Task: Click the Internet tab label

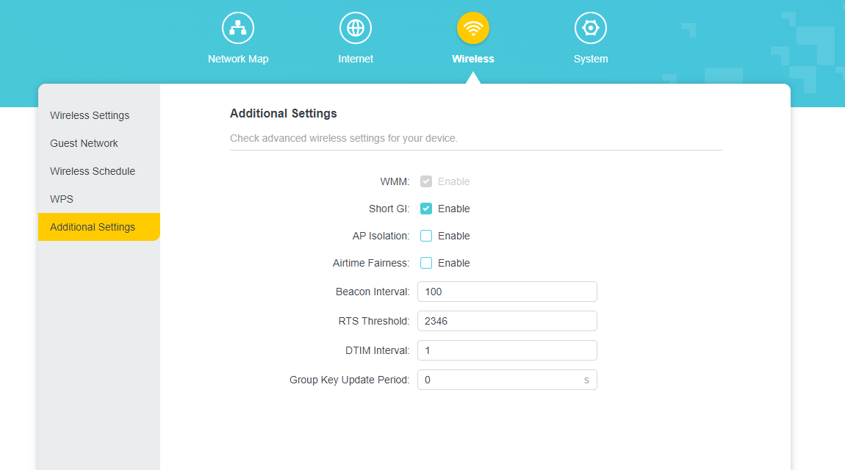Action: point(356,59)
